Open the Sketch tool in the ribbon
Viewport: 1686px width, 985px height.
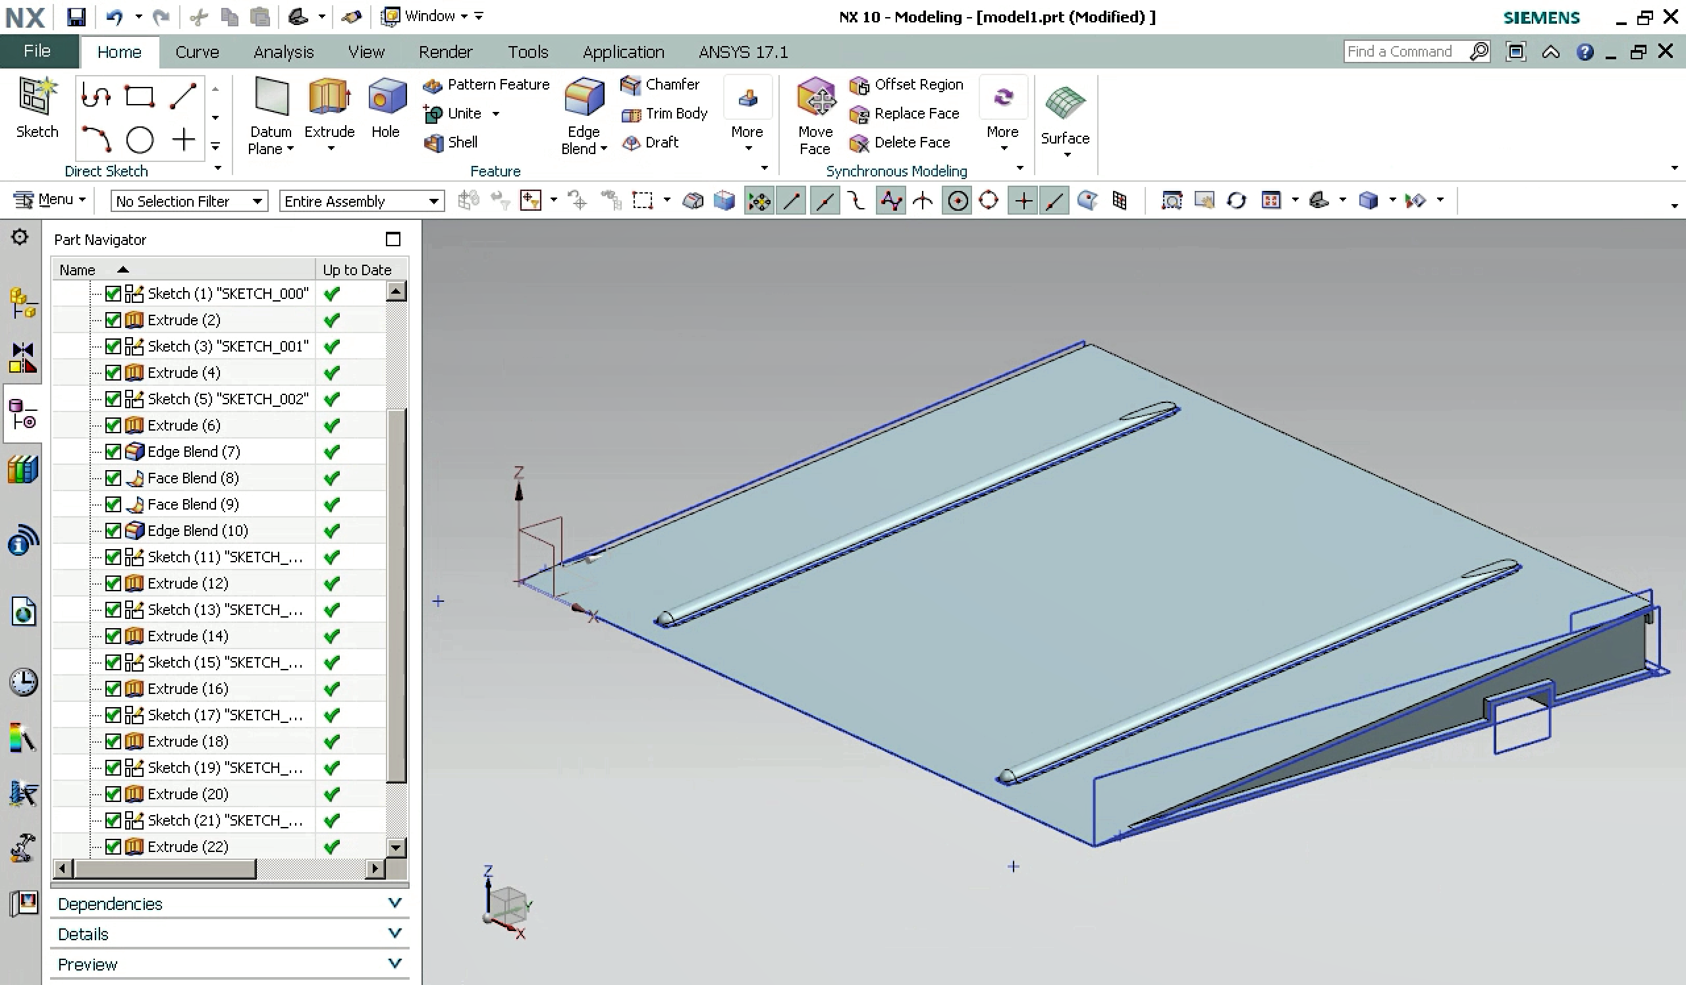pos(37,108)
